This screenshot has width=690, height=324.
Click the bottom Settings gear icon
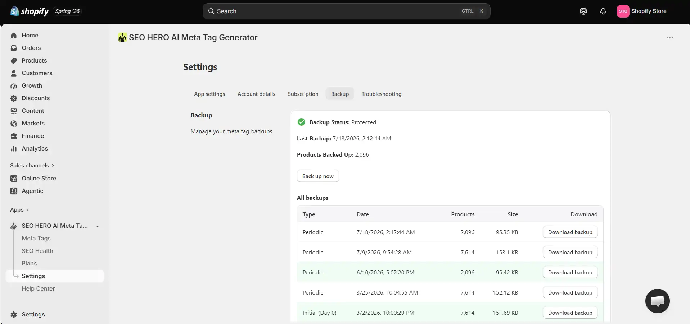coord(14,314)
